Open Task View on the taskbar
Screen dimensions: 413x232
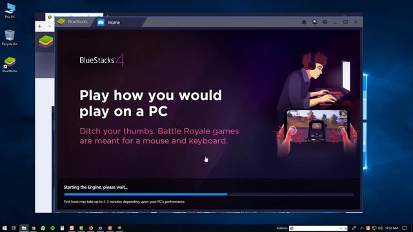14,228
